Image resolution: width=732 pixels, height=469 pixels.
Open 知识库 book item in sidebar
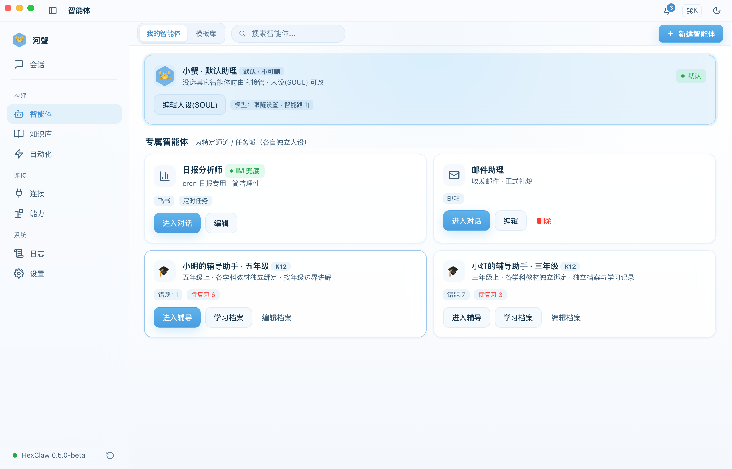[64, 134]
